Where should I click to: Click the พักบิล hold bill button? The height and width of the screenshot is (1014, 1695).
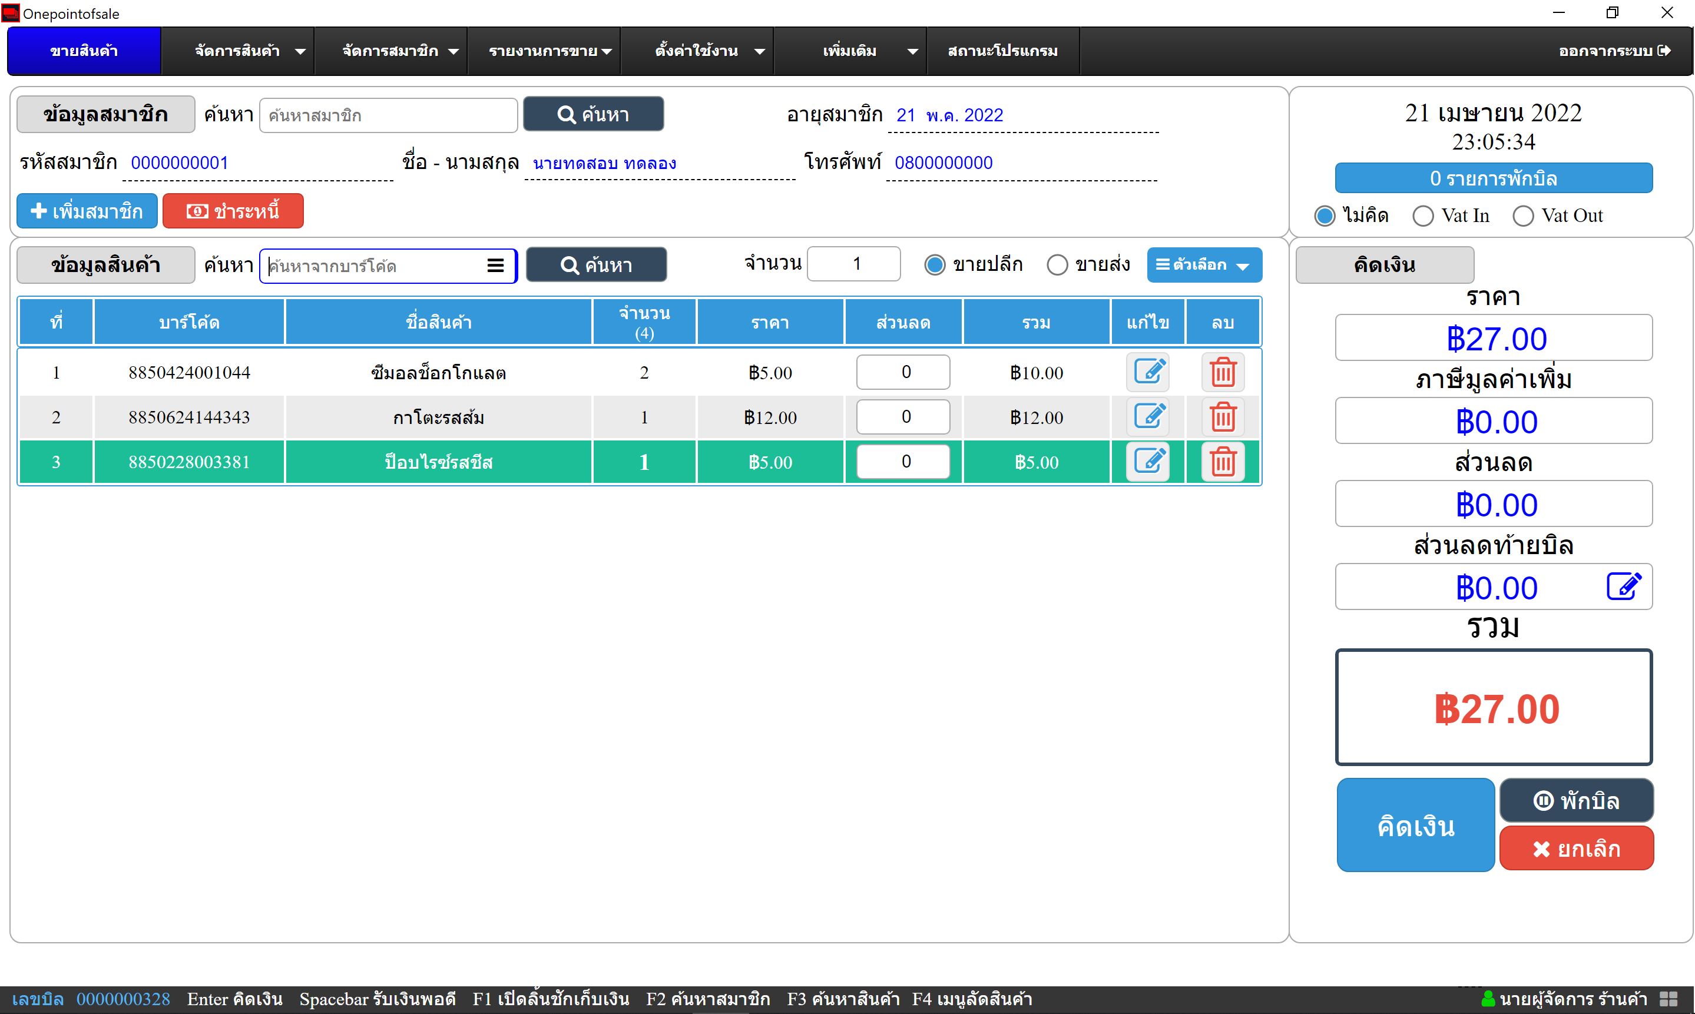[1576, 800]
